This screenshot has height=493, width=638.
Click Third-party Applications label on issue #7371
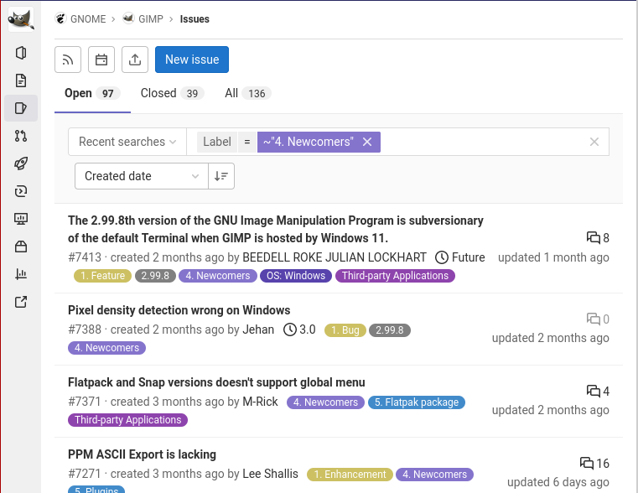pos(127,420)
